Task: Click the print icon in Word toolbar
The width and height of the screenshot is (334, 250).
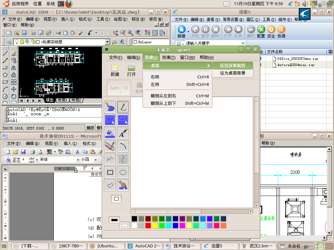Action: tap(32, 152)
